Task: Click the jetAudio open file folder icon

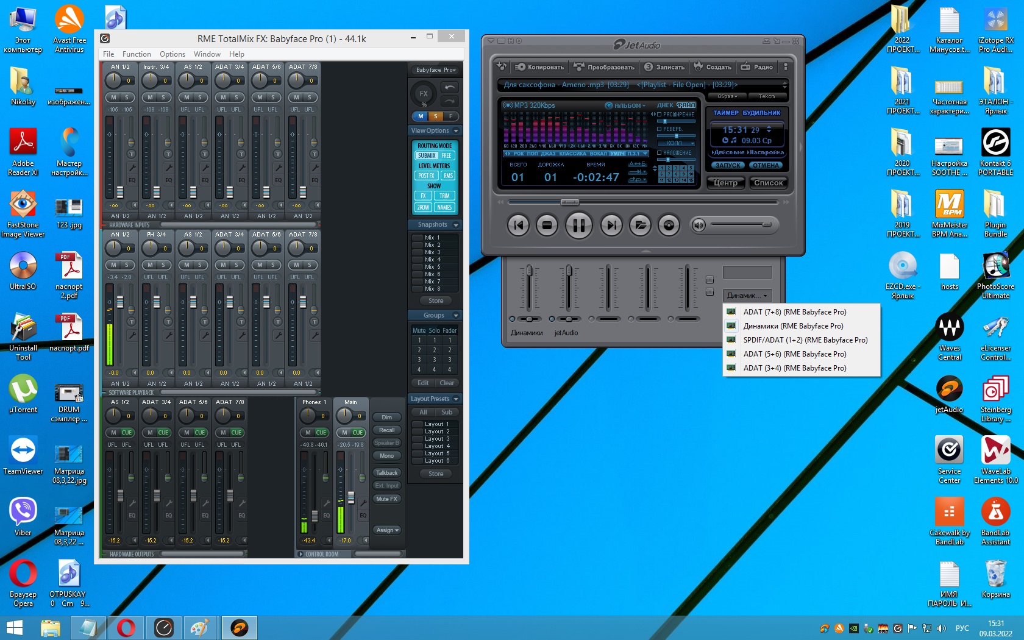Action: [640, 226]
